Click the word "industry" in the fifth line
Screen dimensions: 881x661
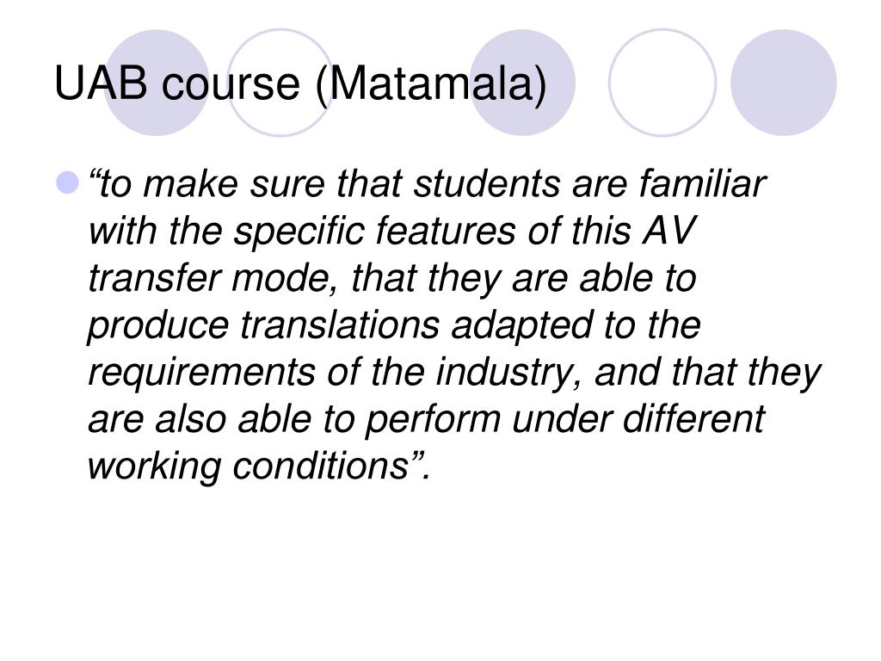coord(508,374)
